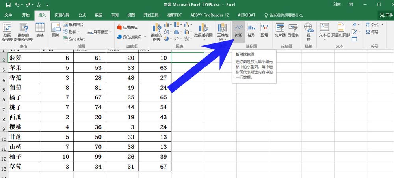Insert a 链接 hyperlink
The width and height of the screenshot is (394, 178).
[309, 32]
